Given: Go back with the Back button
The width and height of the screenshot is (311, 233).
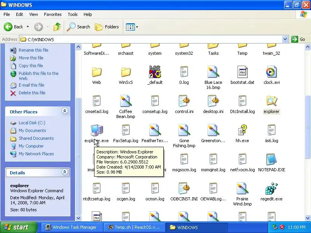Looking at the screenshot, I should 13,27.
